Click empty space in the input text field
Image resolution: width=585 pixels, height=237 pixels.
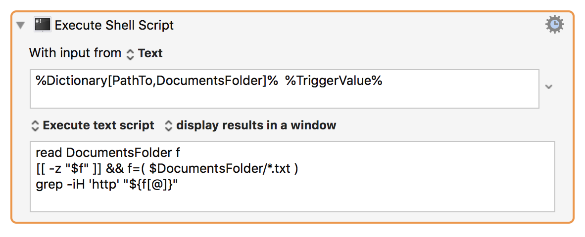[x=297, y=97]
